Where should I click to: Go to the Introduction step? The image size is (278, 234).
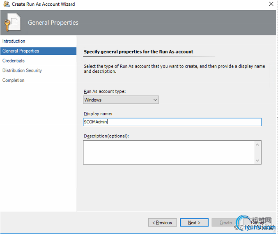(14, 41)
